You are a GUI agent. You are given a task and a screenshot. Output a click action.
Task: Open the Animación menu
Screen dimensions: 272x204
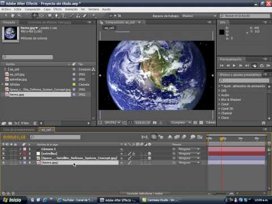click(x=71, y=9)
